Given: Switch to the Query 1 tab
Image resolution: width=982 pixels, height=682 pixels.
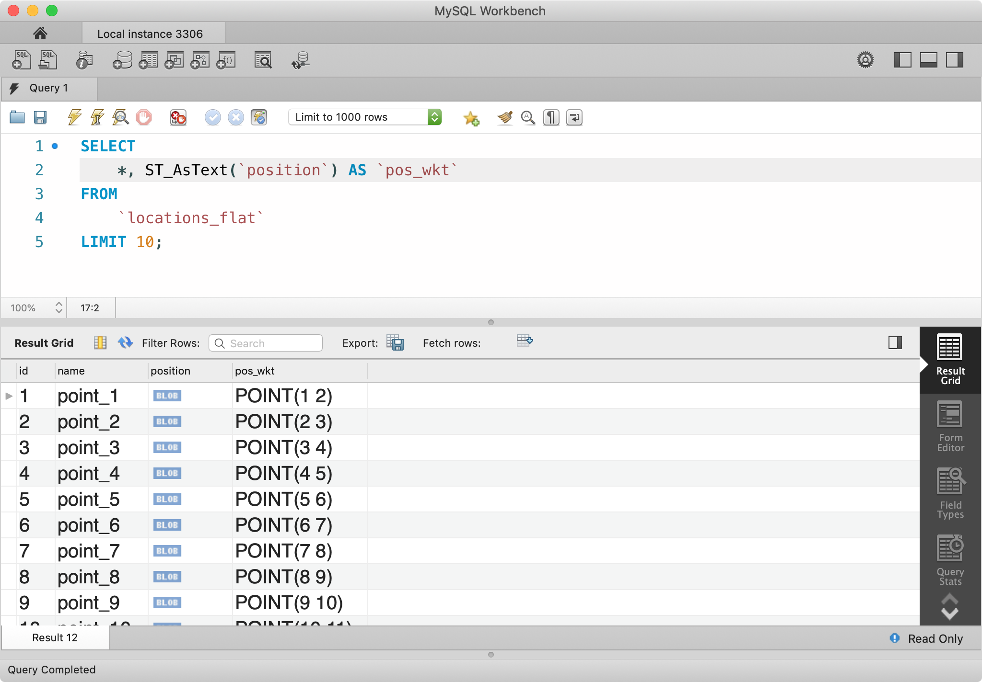Looking at the screenshot, I should (x=48, y=88).
